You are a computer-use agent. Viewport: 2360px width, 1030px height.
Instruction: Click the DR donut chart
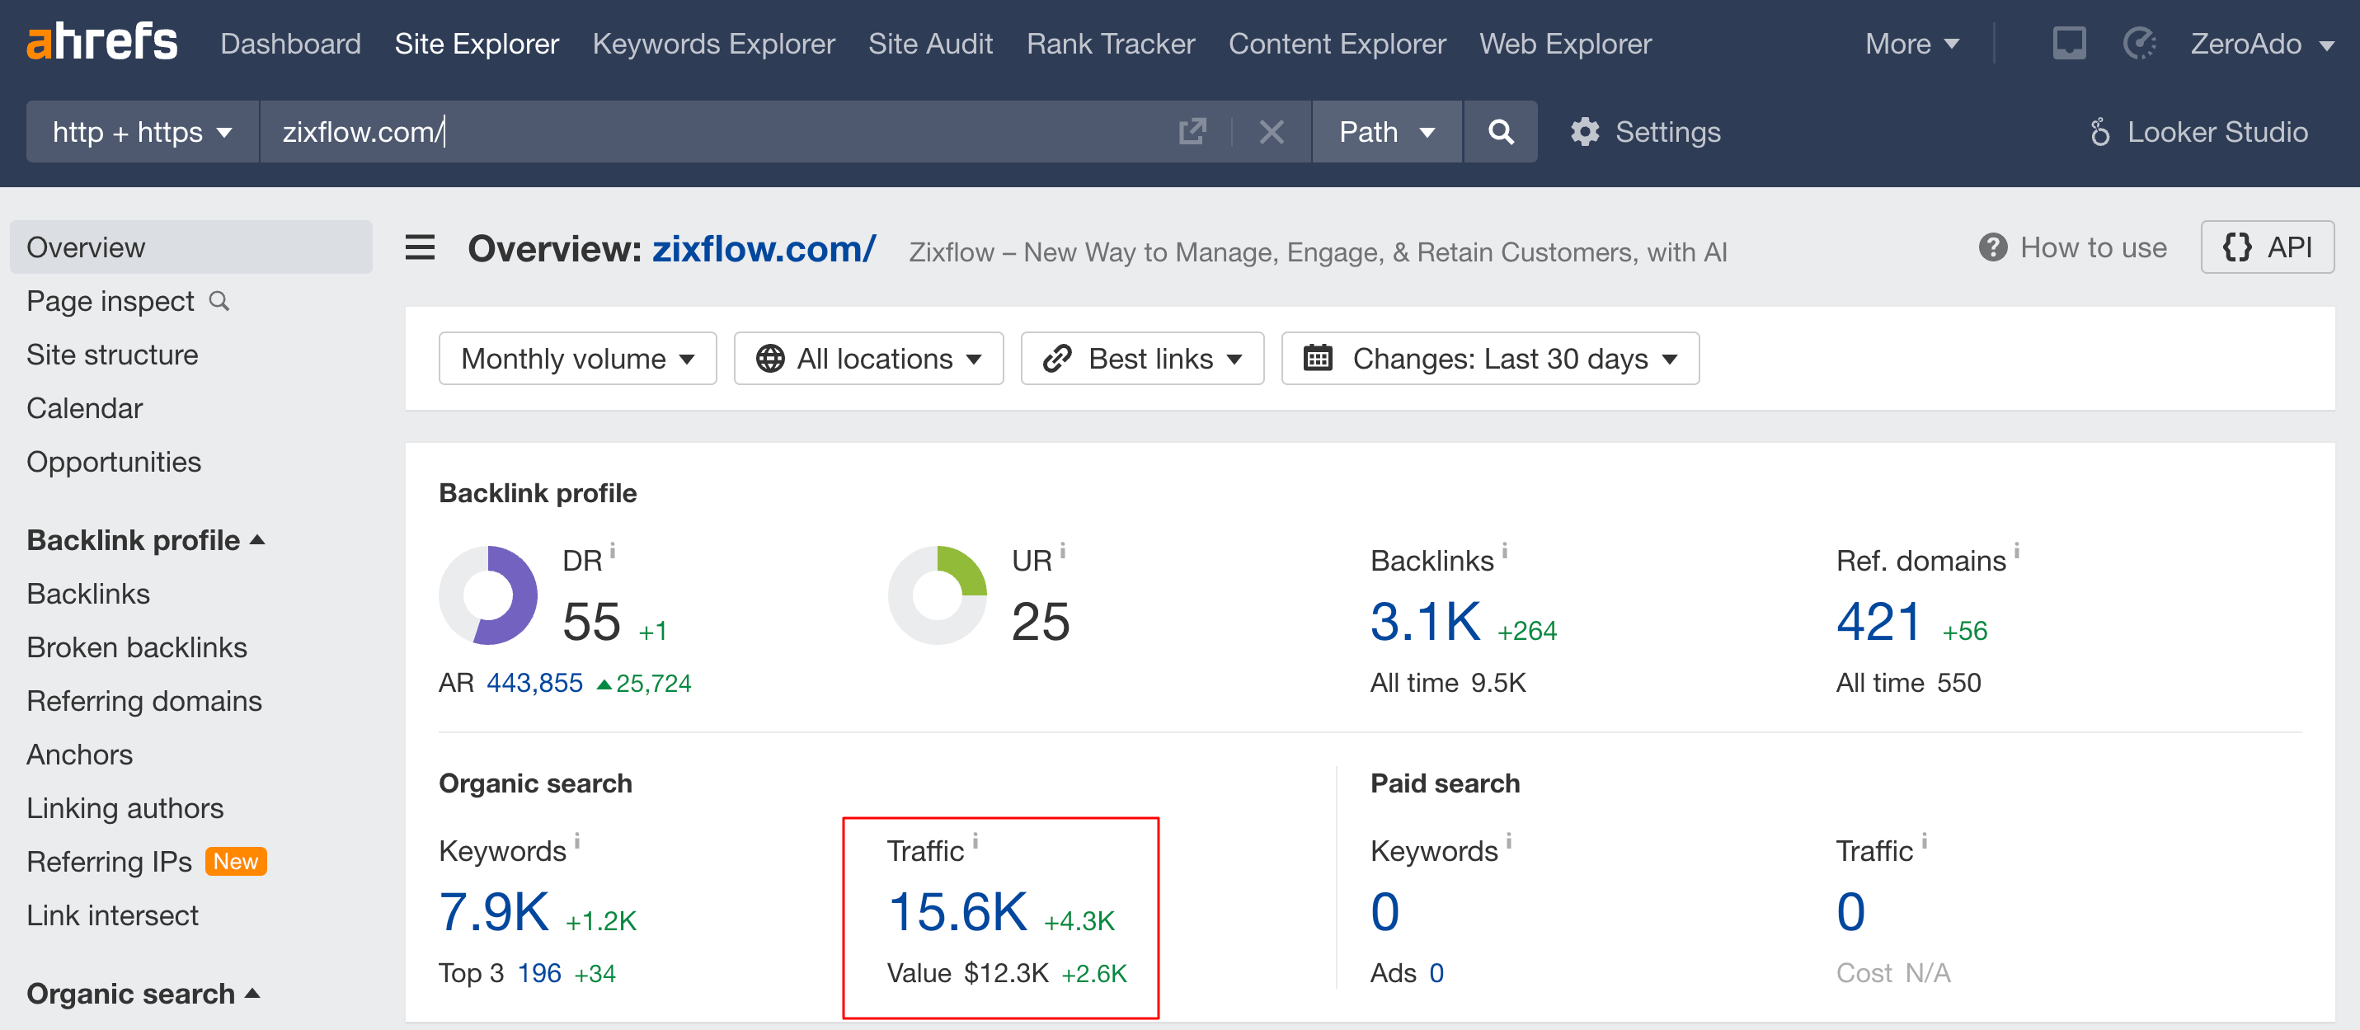[x=488, y=595]
